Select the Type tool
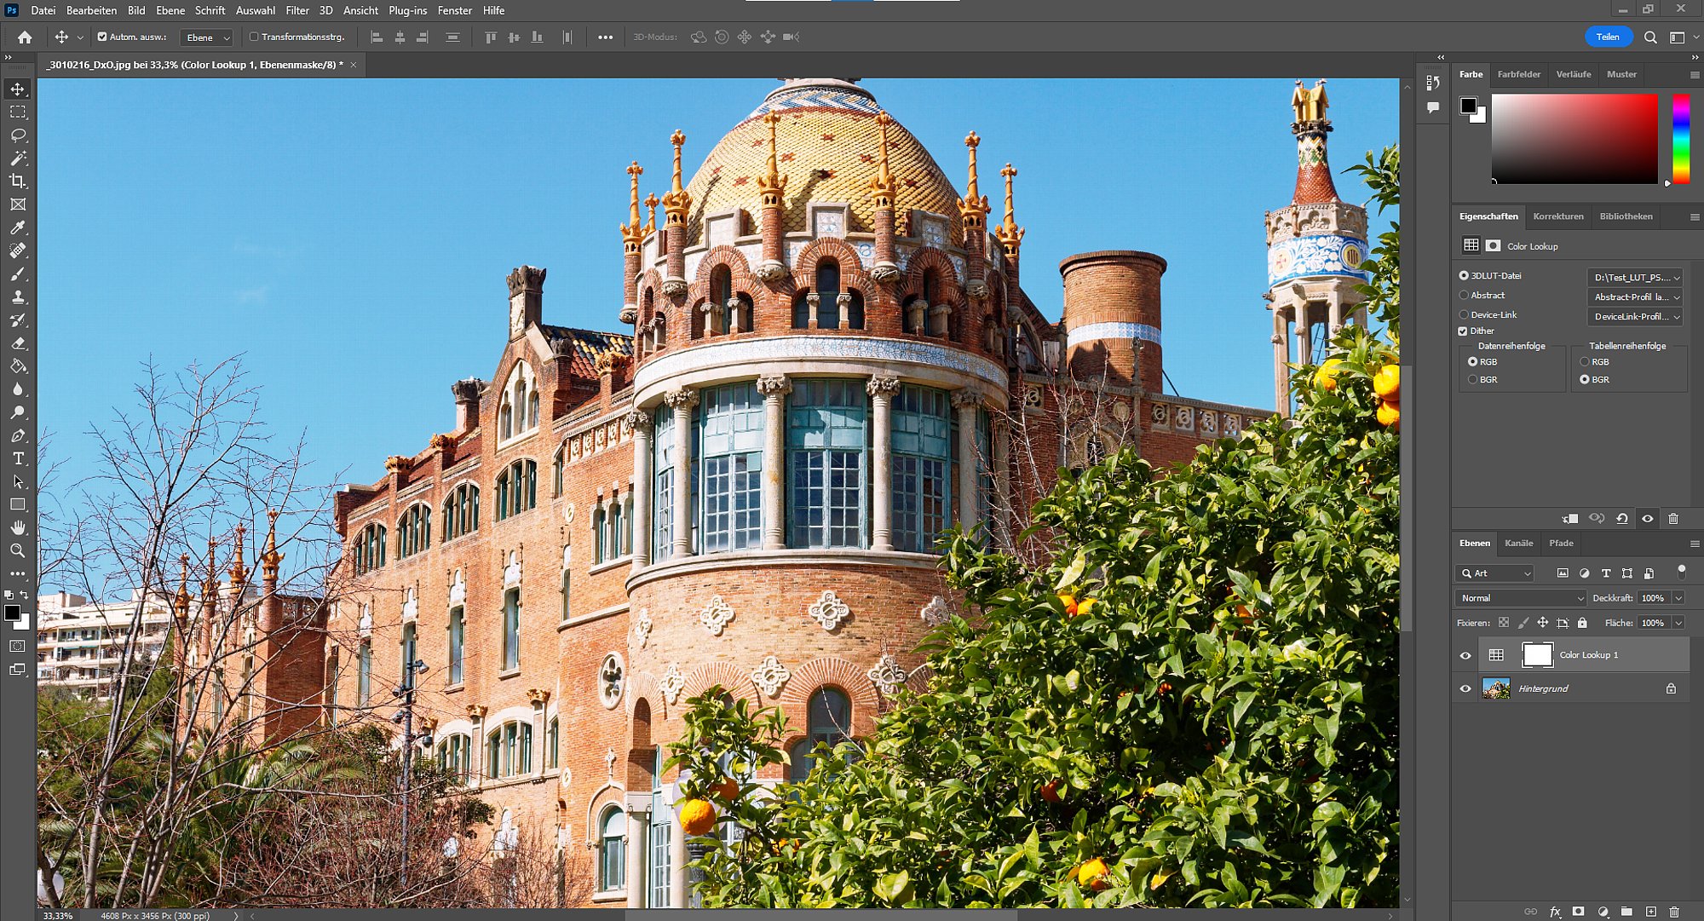1704x921 pixels. point(18,458)
